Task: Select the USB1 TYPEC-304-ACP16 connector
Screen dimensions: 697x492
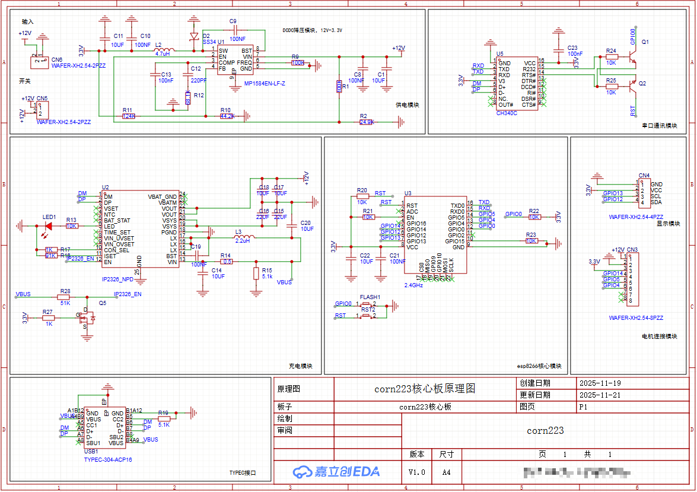Action: [x=104, y=428]
